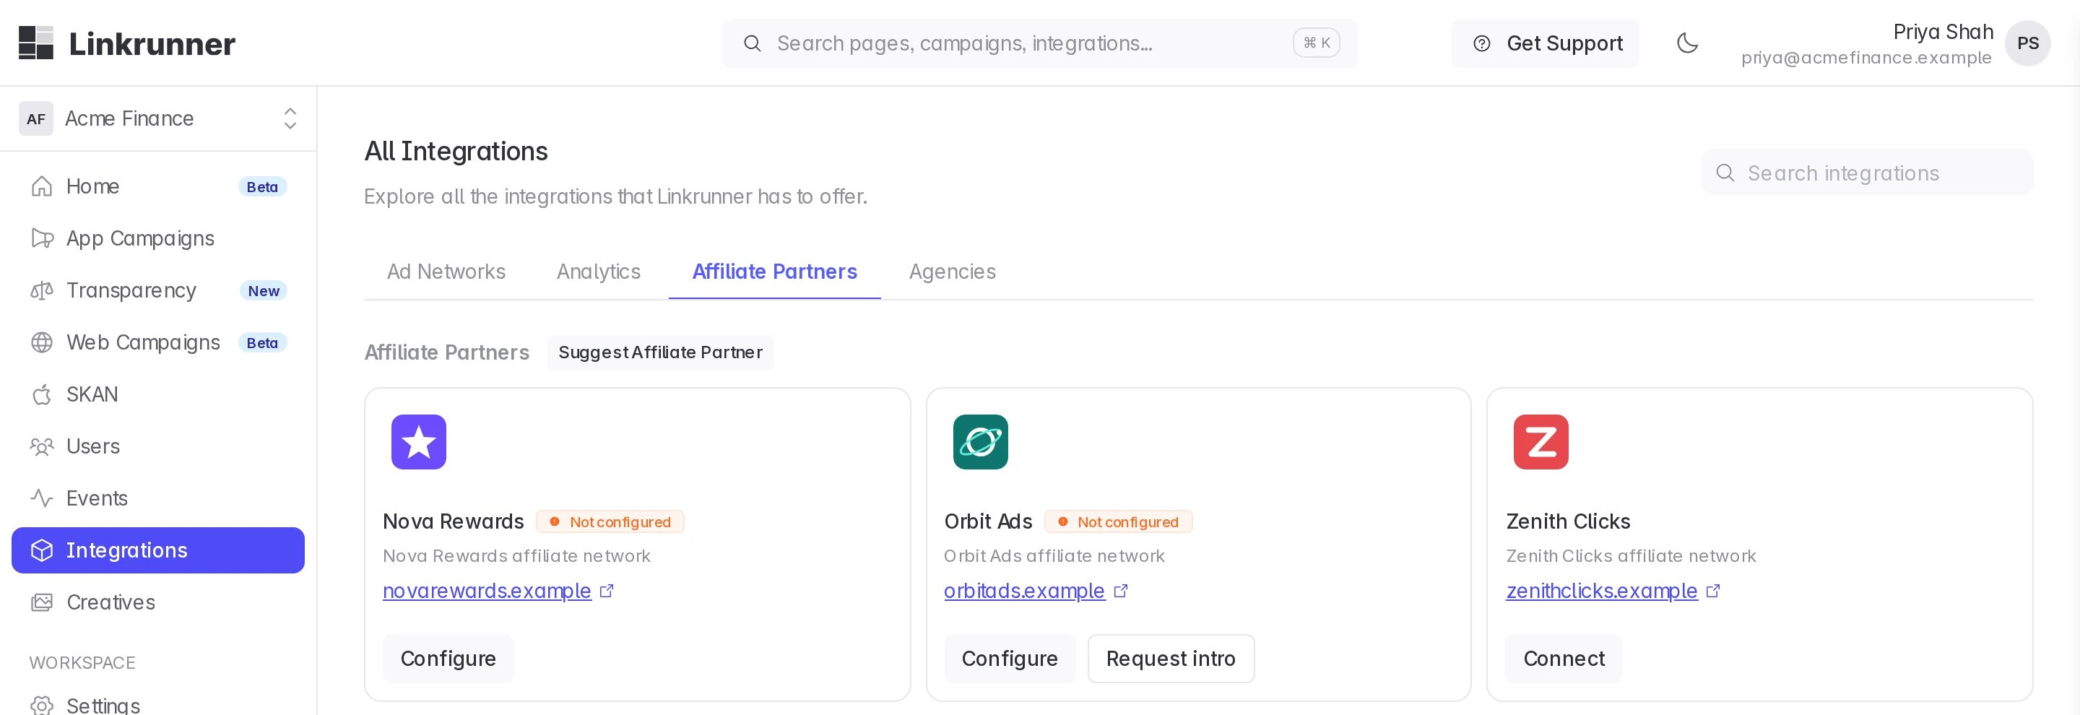Viewport: 2080px width, 715px height.
Task: Click Connect on Zenith Clicks card
Action: click(1563, 659)
